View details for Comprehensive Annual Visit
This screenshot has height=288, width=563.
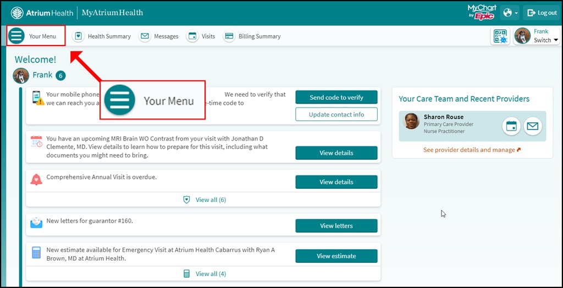[x=336, y=182]
